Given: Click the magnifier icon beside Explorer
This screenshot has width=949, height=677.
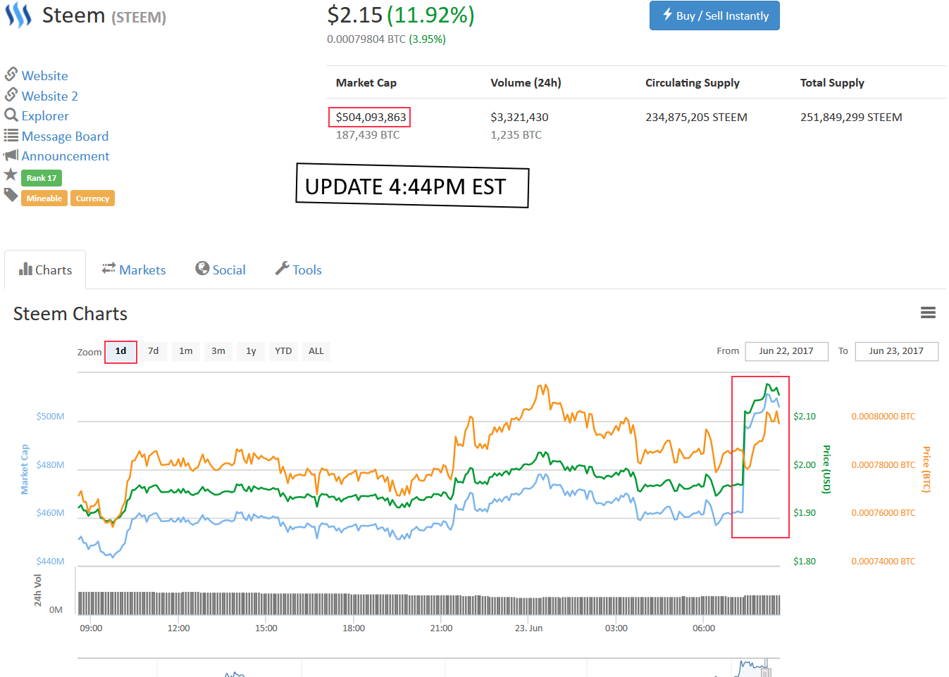Looking at the screenshot, I should (x=11, y=115).
